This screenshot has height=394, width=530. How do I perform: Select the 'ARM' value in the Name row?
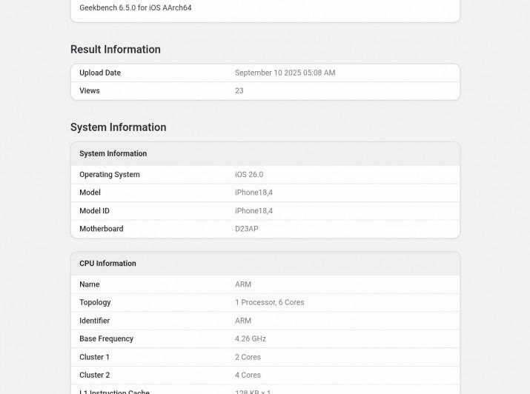(x=242, y=284)
